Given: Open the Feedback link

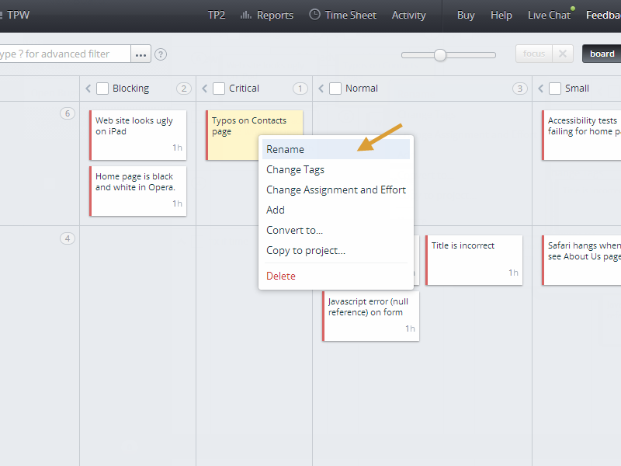Looking at the screenshot, I should [x=603, y=15].
